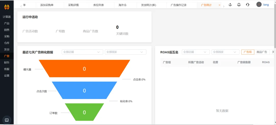Click the 关键词数 label
The height and width of the screenshot is (125, 276).
pyautogui.click(x=122, y=34)
